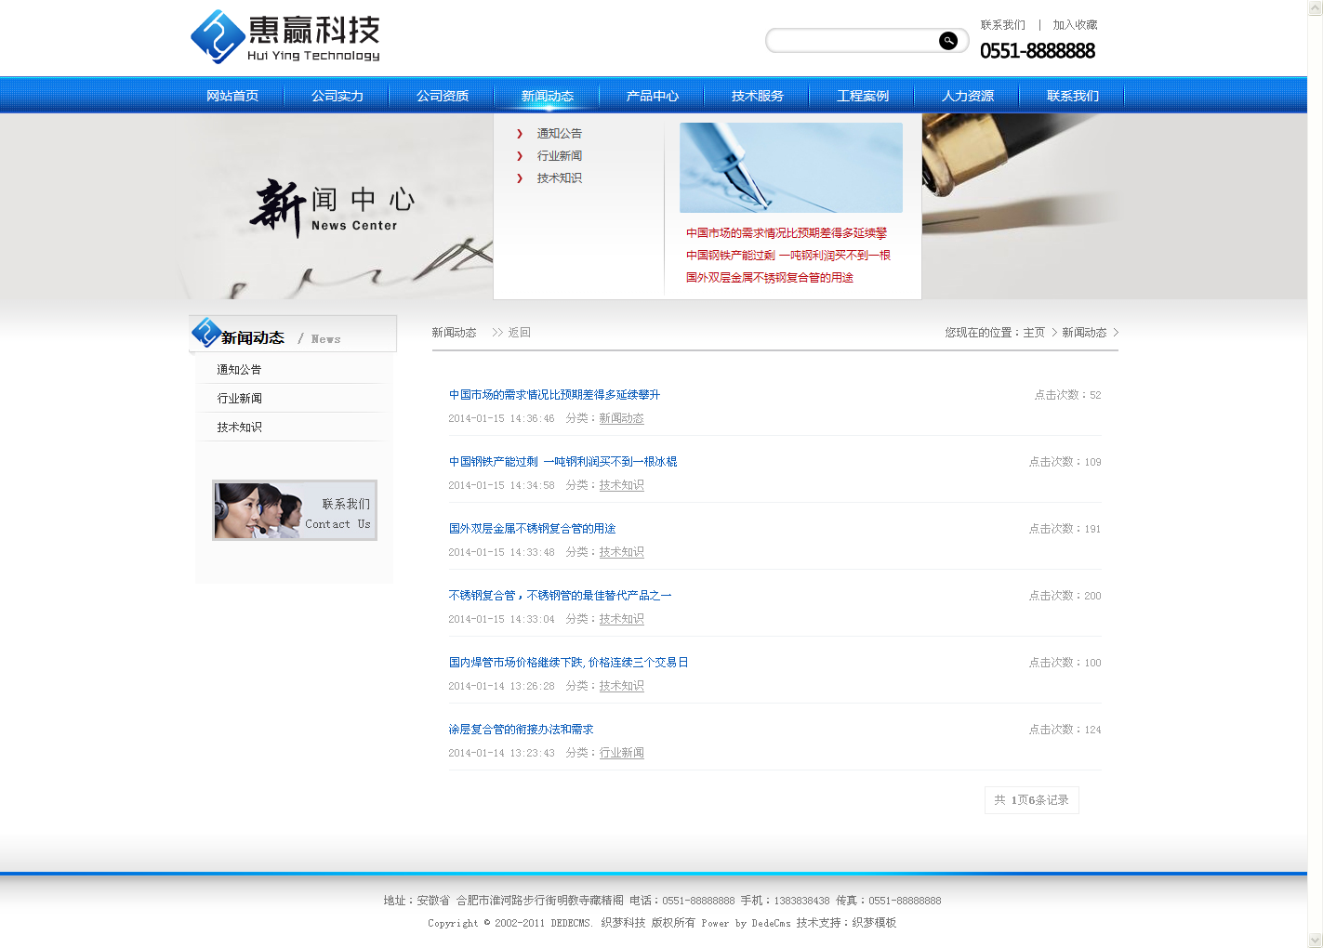1323x948 pixels.
Task: Click the red arrow beside 通知公告
Action: [x=520, y=134]
